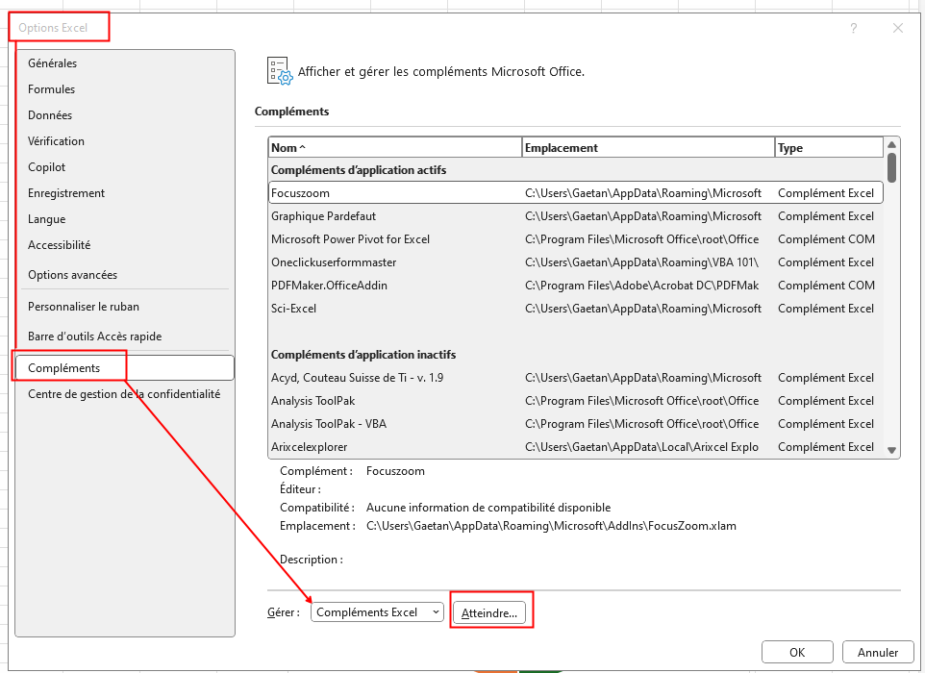Open the Gérer add-ins dropdown

pos(377,612)
